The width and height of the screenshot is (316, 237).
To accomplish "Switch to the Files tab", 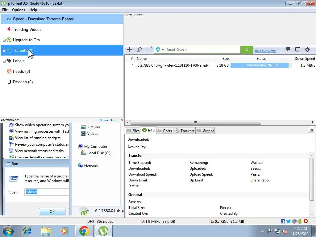I will pos(133,131).
